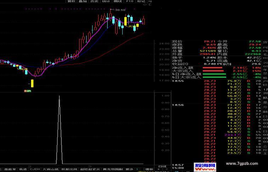Viewport: 268px width, 172px height.
Task: Open F10 company info button
Action: pyautogui.click(x=129, y=1)
